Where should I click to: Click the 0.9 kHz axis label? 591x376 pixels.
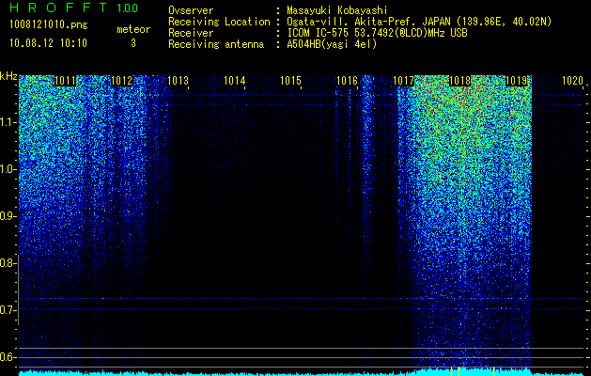pos(8,216)
